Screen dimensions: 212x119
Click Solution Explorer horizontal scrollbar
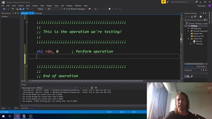[195, 64]
